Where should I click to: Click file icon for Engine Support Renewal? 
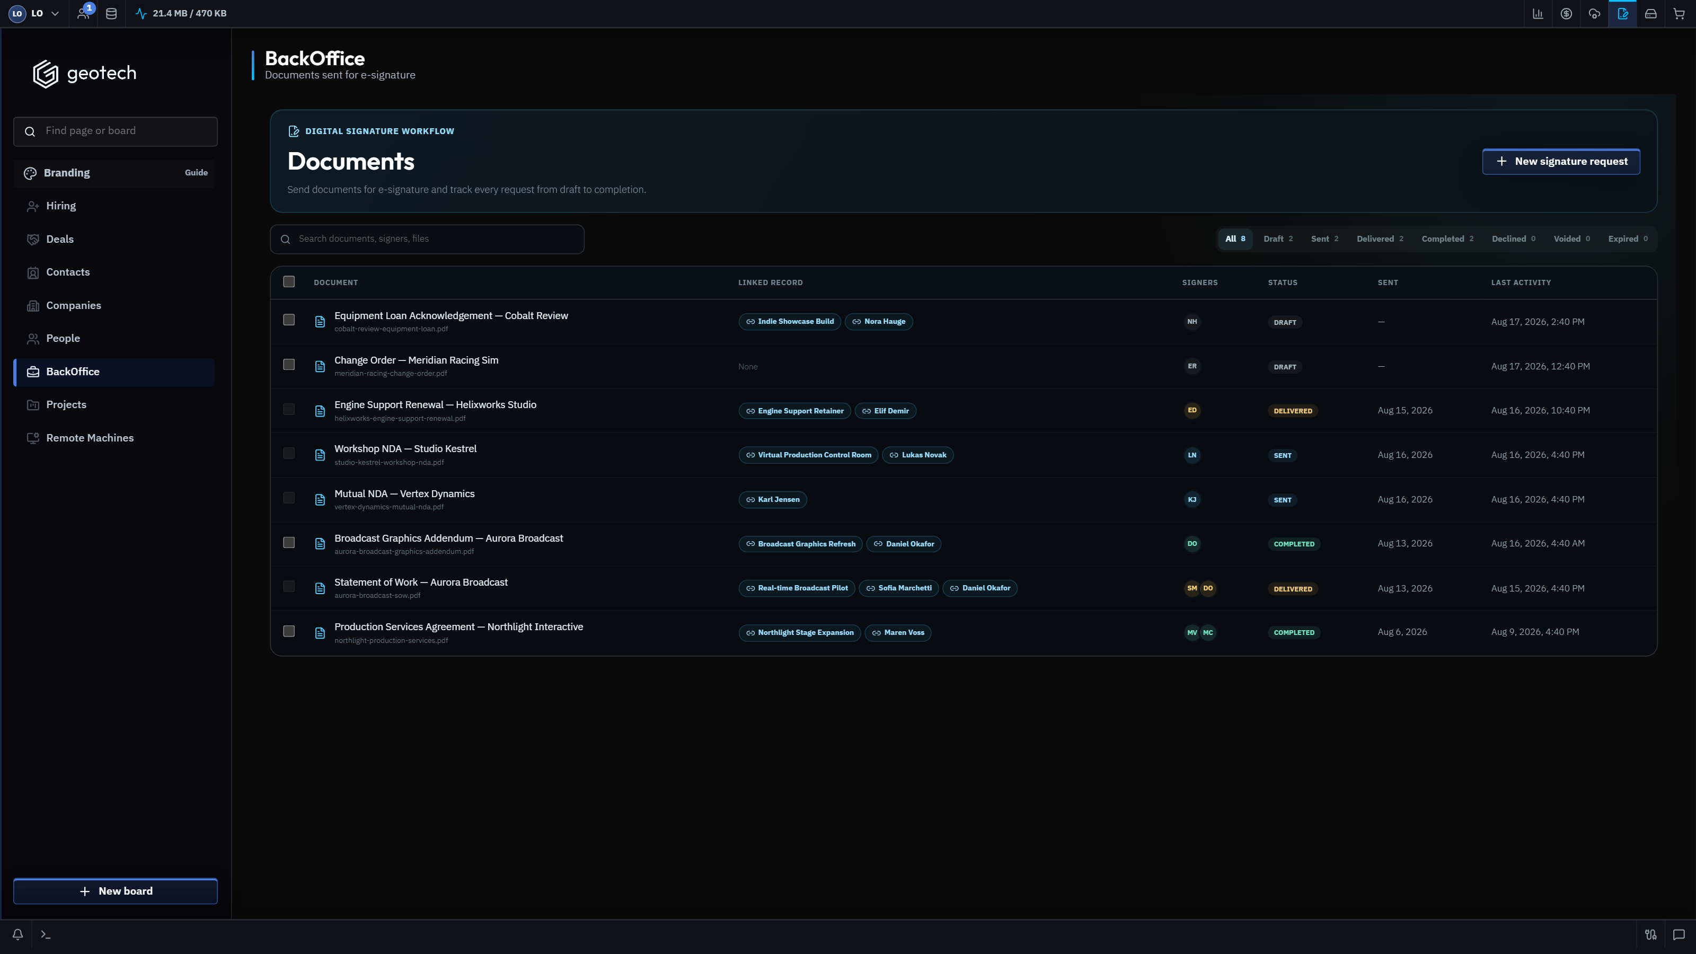320,411
